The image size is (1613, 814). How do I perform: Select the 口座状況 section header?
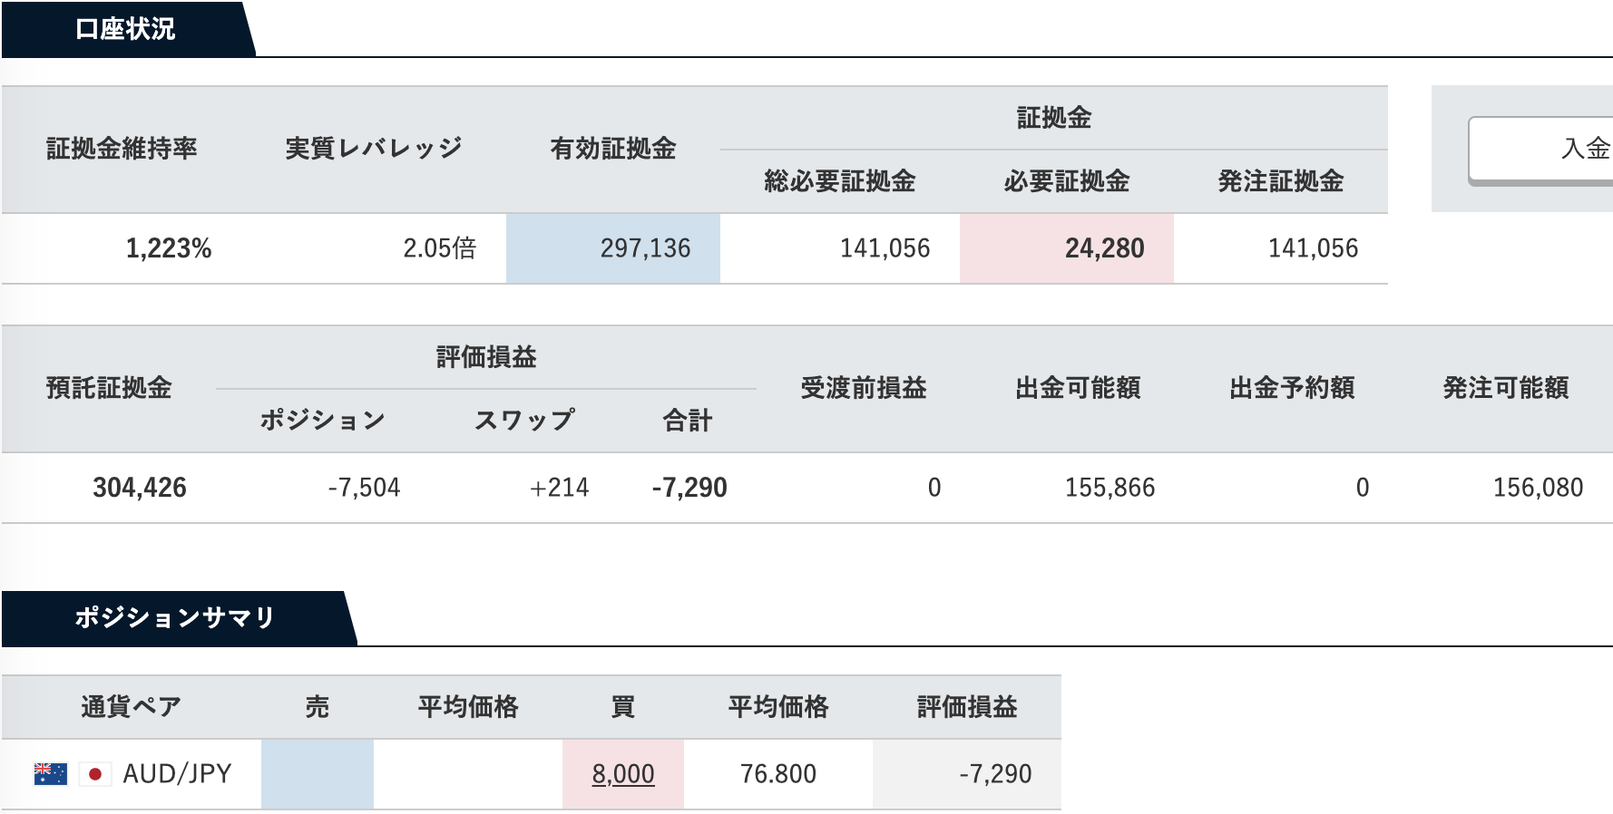tap(125, 29)
